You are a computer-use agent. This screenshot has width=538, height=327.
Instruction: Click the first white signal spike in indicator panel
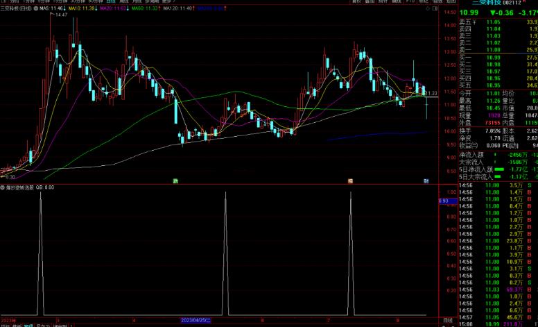click(40, 254)
